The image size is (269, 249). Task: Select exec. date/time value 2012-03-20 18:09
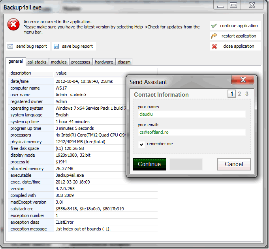coord(73,182)
